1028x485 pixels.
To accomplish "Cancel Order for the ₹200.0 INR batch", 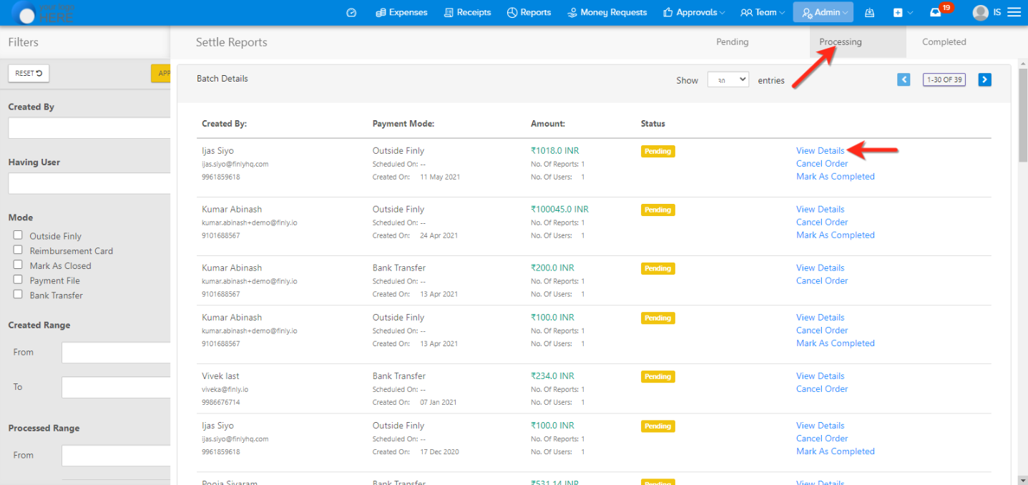I will pos(822,281).
